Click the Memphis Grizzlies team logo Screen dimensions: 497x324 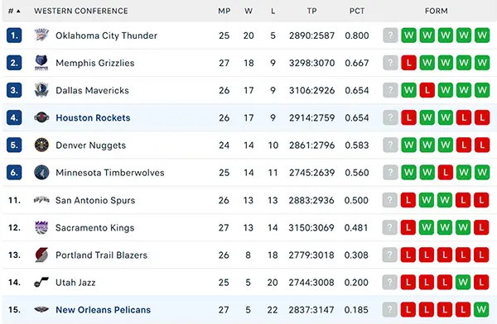[41, 63]
